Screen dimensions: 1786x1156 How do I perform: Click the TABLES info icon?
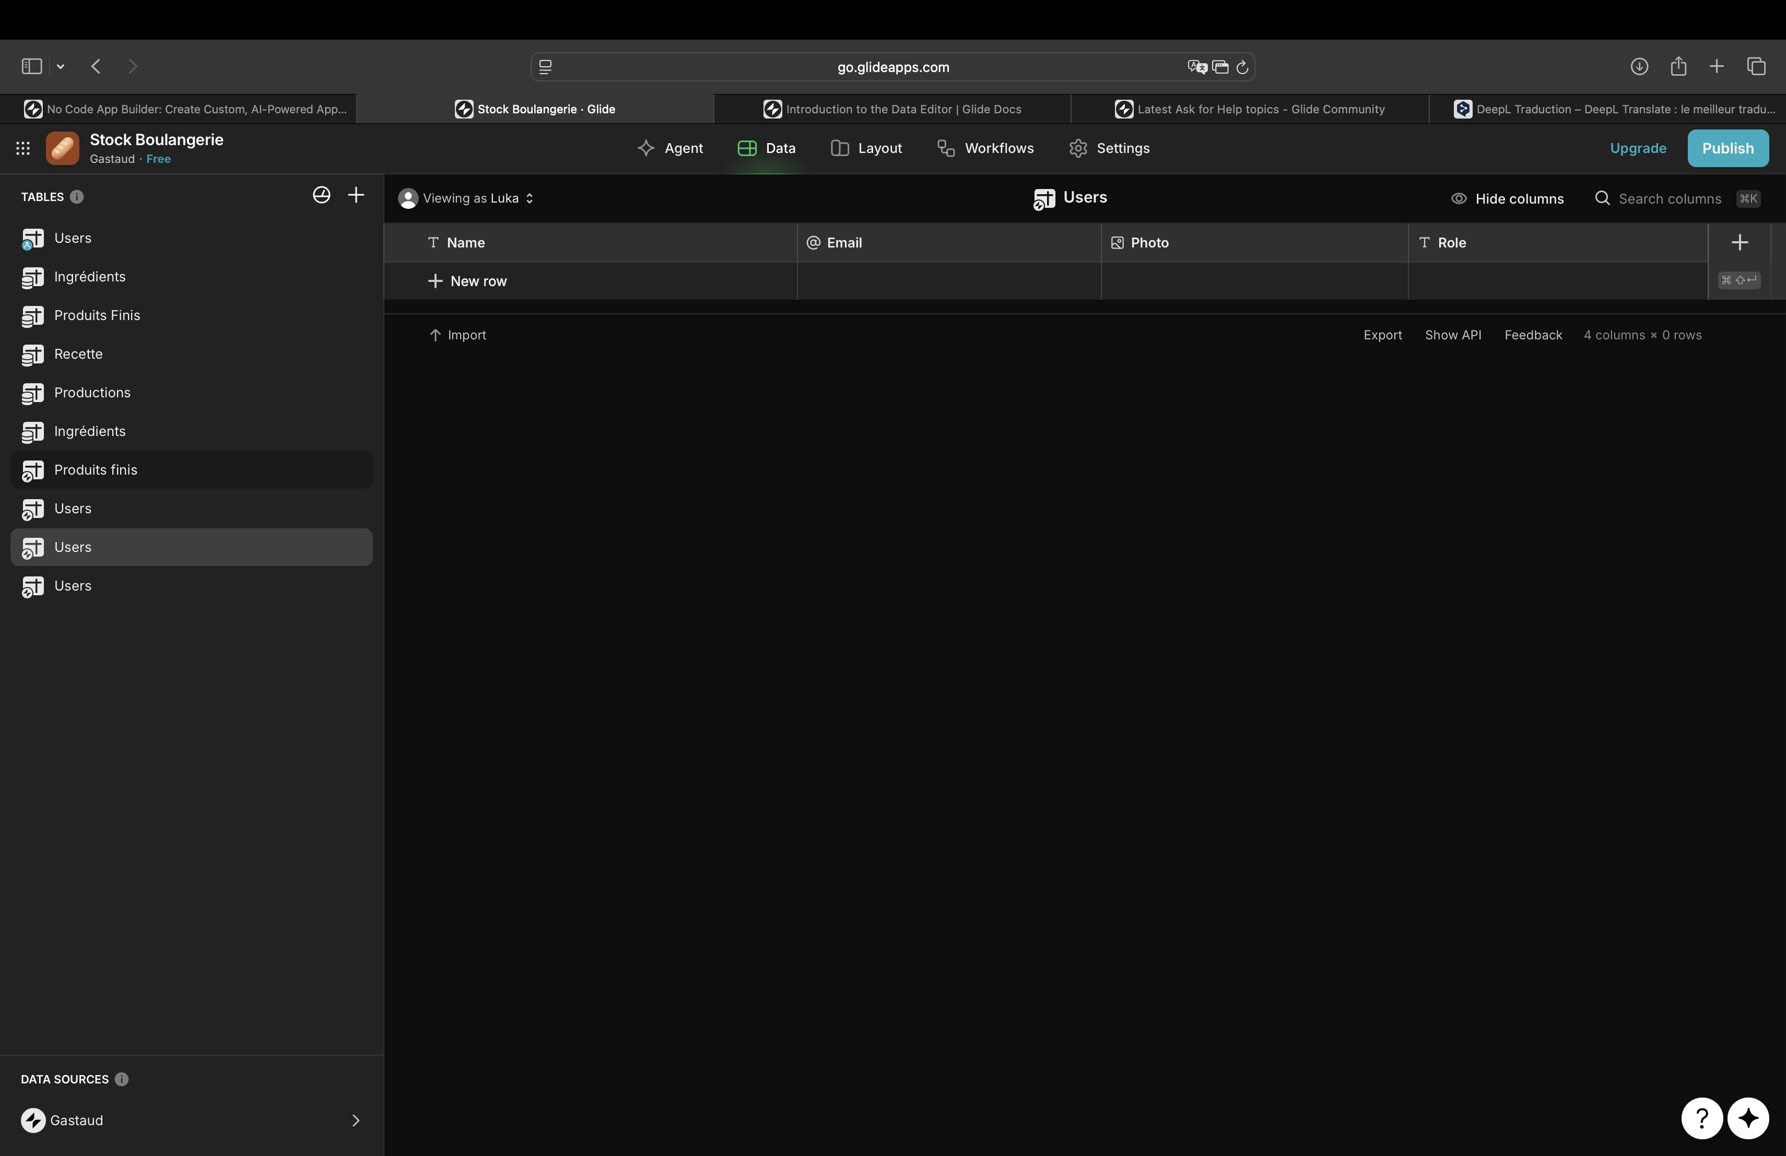click(77, 197)
